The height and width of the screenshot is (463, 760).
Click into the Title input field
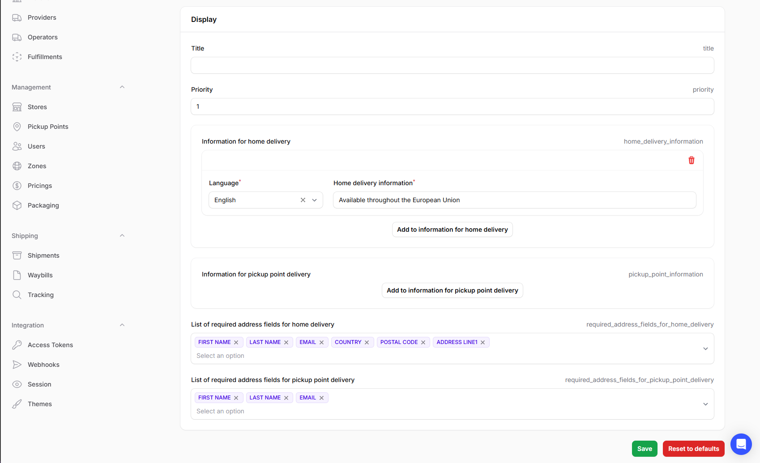coord(452,65)
